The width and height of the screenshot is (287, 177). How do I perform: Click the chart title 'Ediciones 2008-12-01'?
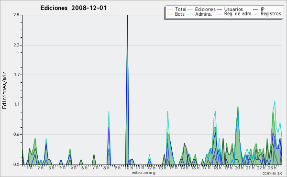(73, 8)
